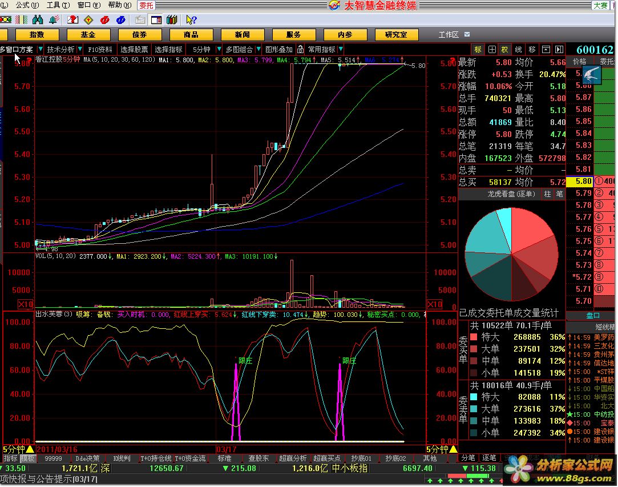Select the 指标 mode at bottom left
The image size is (618, 487).
click(11, 458)
